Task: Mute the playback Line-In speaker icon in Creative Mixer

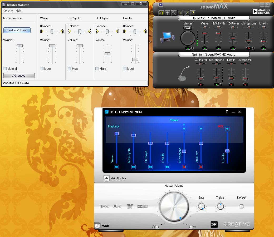Action: [x=167, y=167]
